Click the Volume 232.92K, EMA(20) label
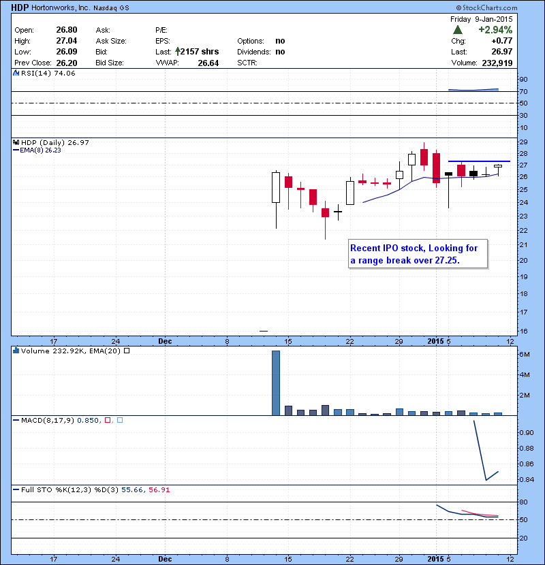 pos(71,351)
